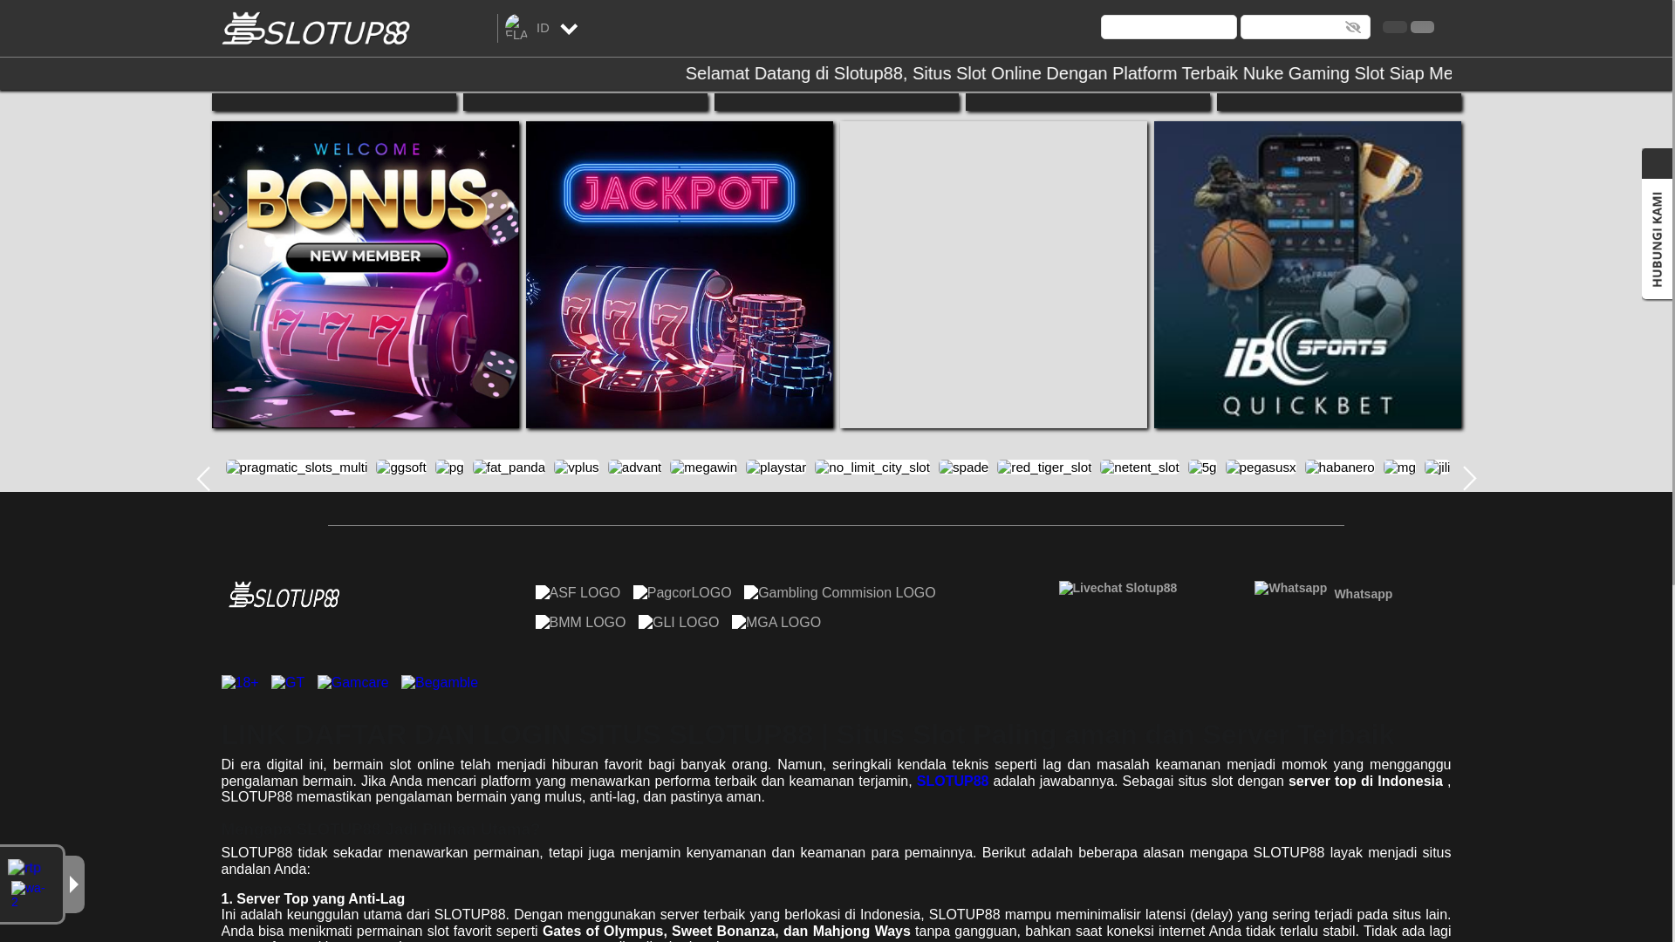Follow the SLOTUP88 link in paragraph
The width and height of the screenshot is (1675, 942).
point(953,782)
